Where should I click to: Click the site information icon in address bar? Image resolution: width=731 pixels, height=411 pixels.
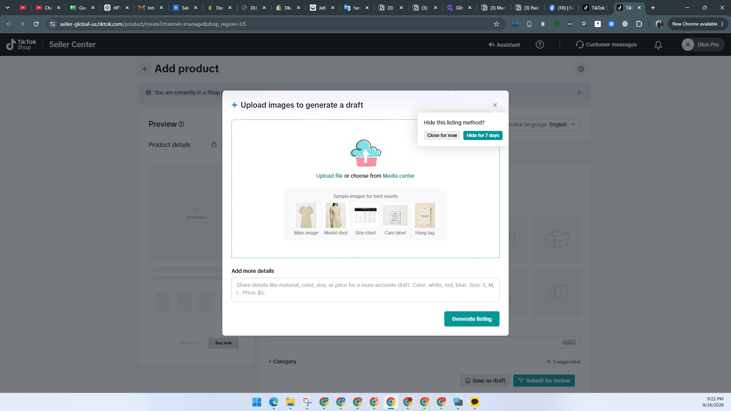(x=53, y=24)
